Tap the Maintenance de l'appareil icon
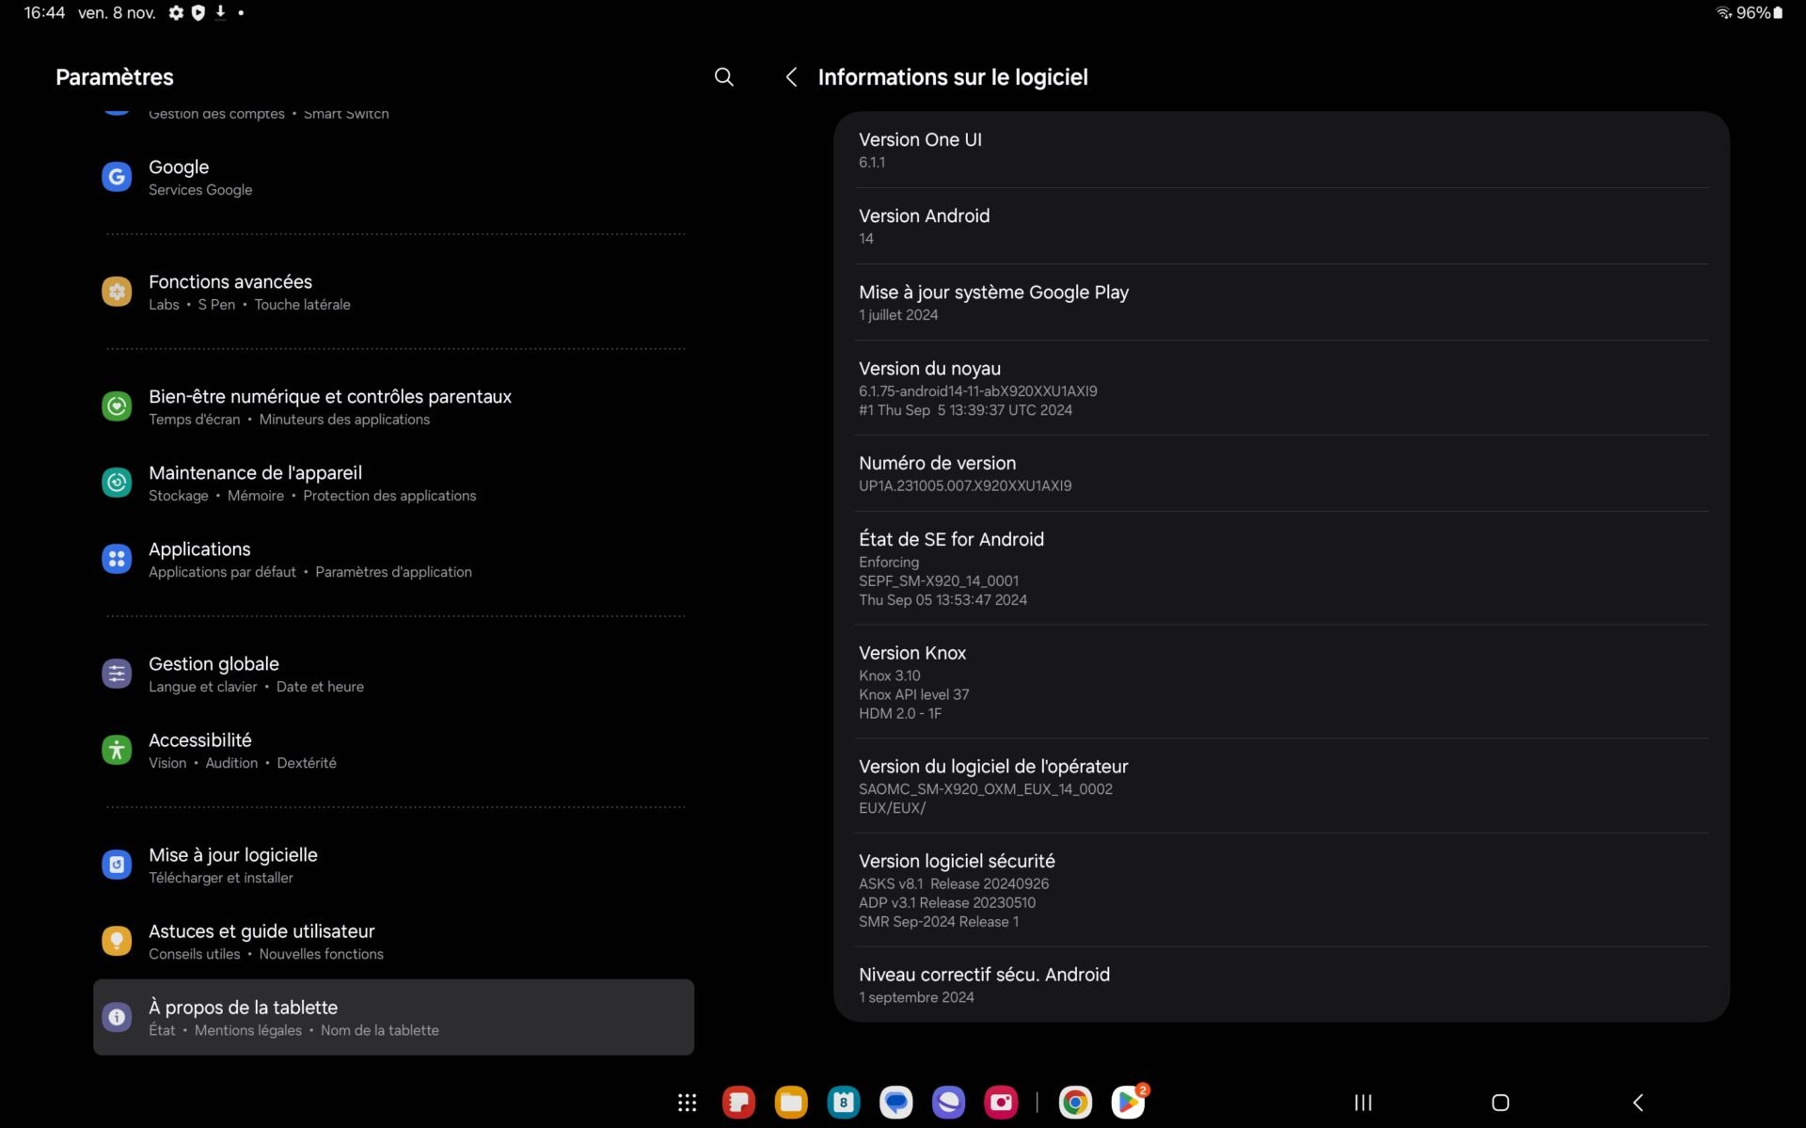 [x=117, y=483]
